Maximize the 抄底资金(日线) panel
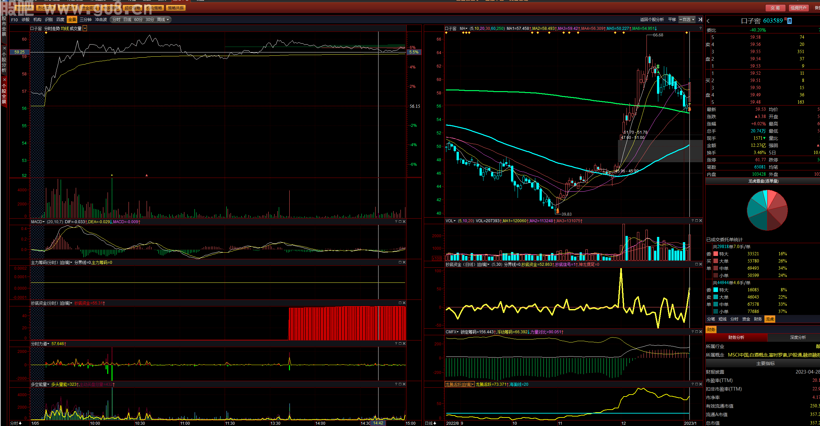The height and width of the screenshot is (426, 820). pos(697,264)
